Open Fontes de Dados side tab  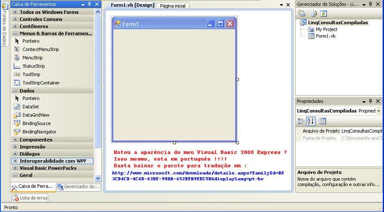click(5, 24)
